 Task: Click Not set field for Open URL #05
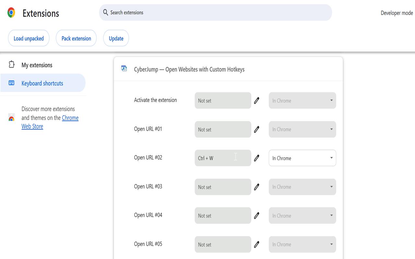tap(223, 244)
